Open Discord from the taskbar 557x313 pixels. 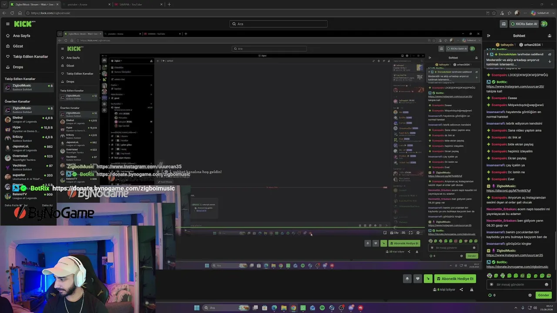point(351,308)
